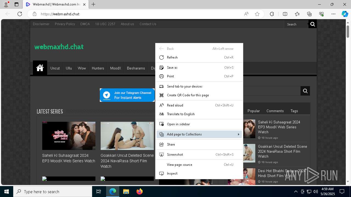This screenshot has width=351, height=197.
Task: Open the About us link
Action: (127, 24)
